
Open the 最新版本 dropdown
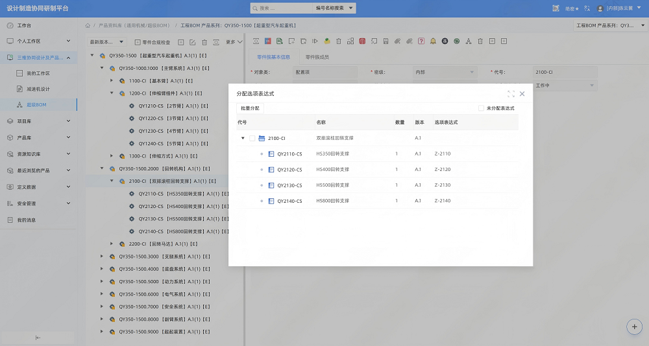[x=106, y=42]
